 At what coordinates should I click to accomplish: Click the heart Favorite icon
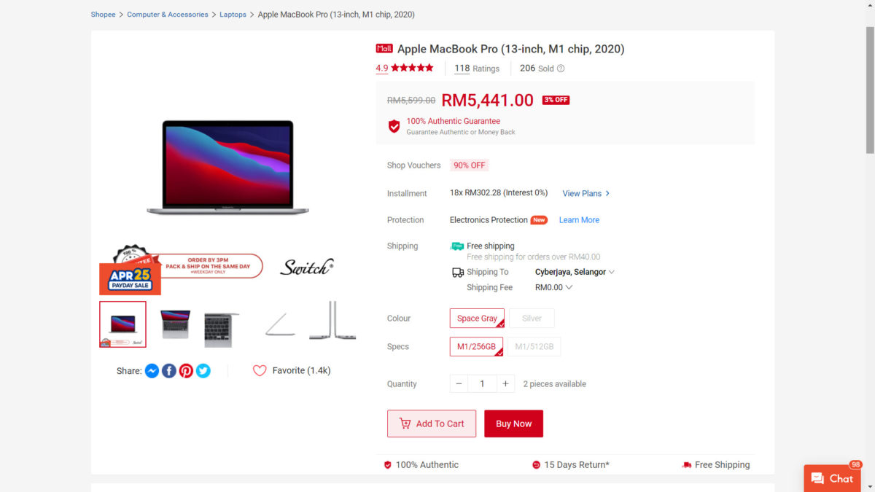pyautogui.click(x=260, y=370)
